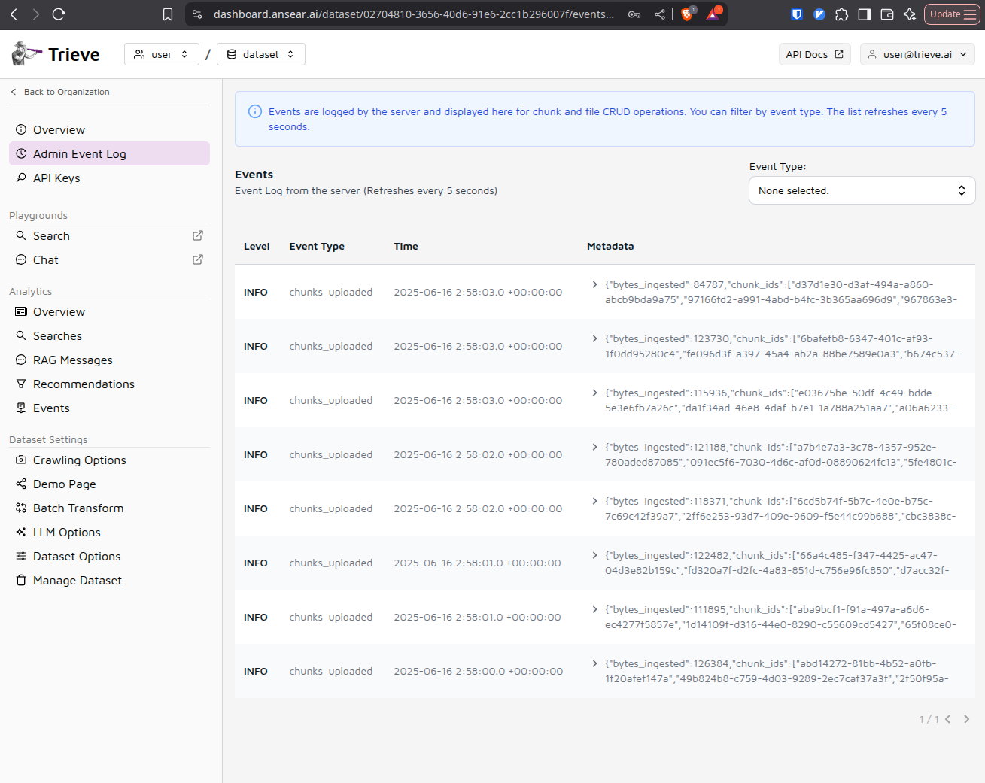Click the browser back arrow
This screenshot has height=783, width=985.
(14, 14)
